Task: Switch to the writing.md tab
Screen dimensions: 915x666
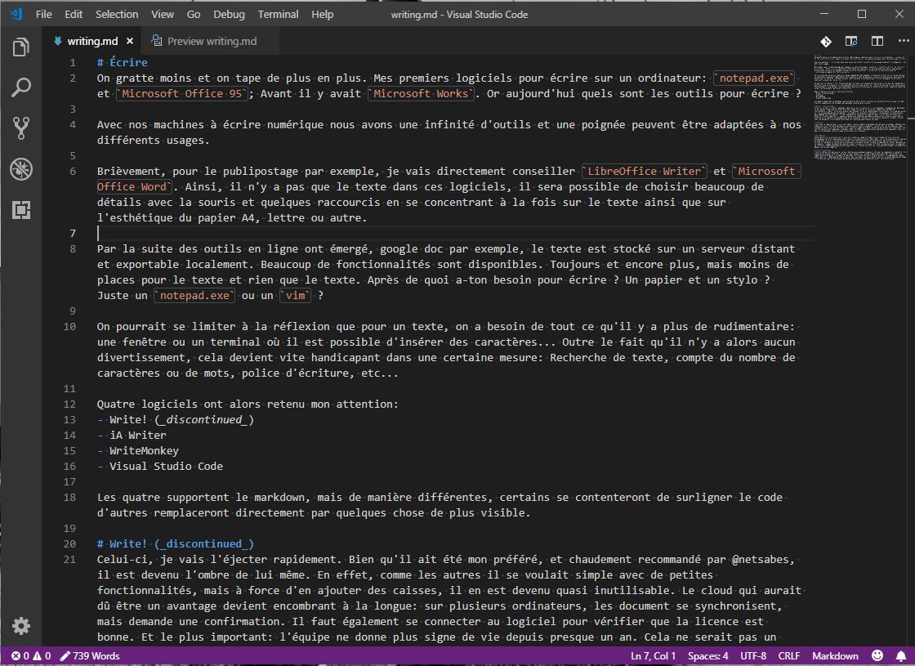Action: [92, 41]
